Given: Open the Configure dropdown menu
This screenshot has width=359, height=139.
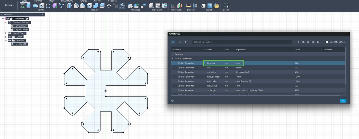Looking at the screenshot, I should [x=158, y=10].
